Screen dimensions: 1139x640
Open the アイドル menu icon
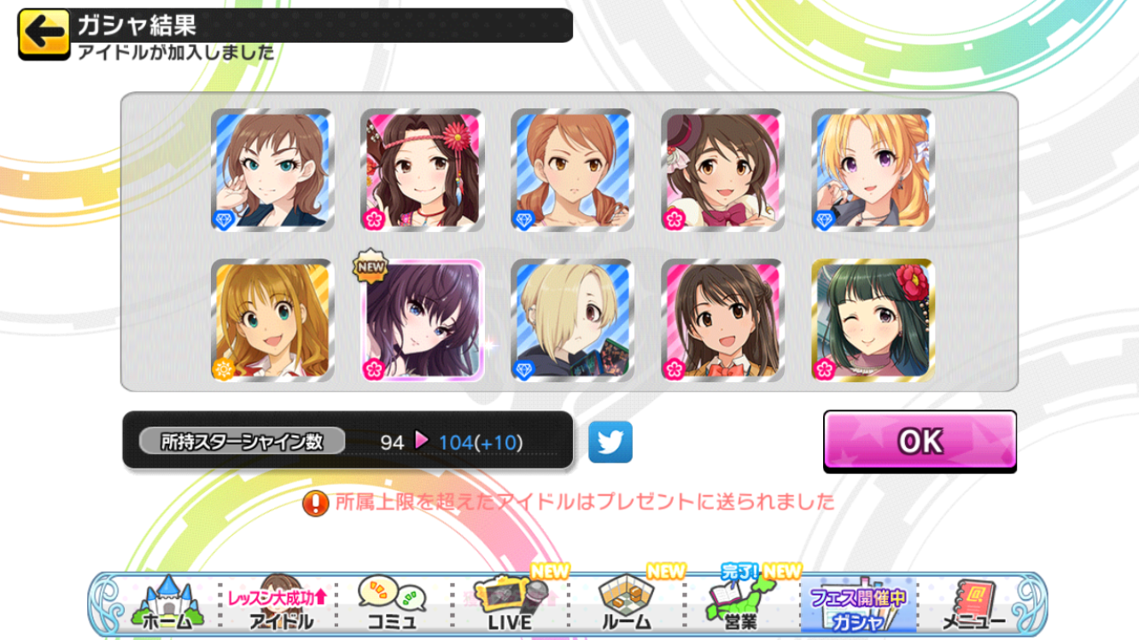(280, 604)
